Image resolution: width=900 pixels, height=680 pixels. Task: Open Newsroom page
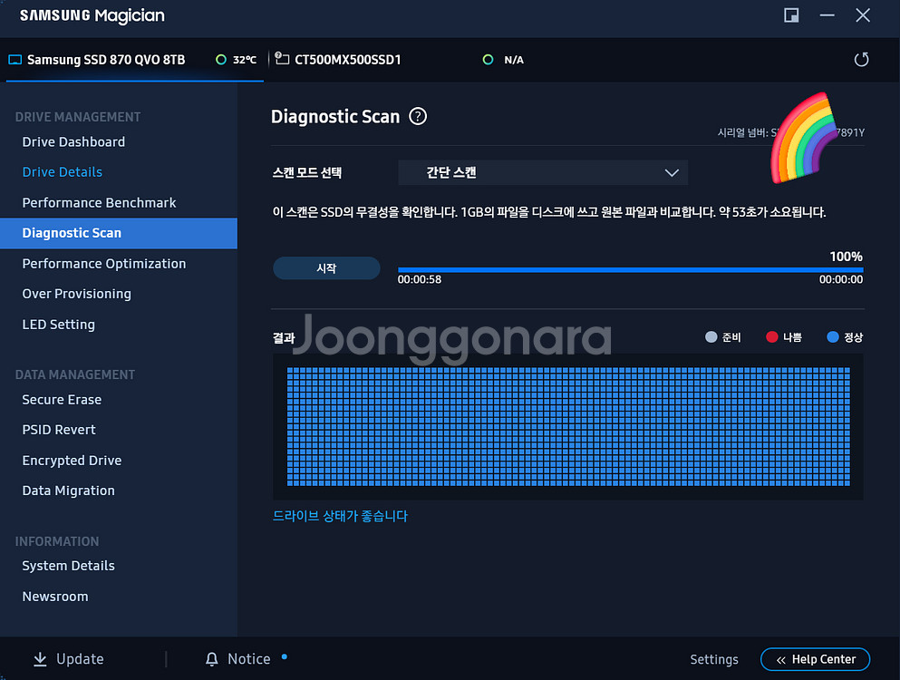pyautogui.click(x=55, y=597)
